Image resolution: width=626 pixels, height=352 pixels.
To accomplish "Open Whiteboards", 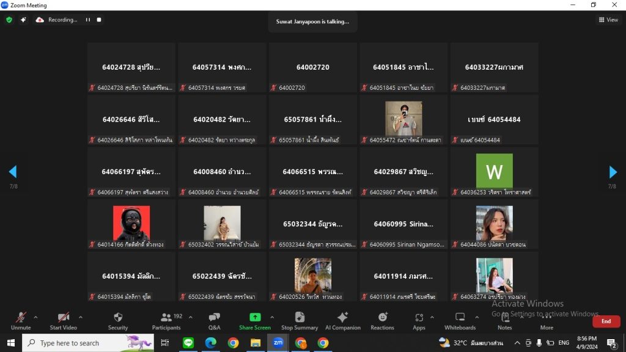I will [x=460, y=321].
